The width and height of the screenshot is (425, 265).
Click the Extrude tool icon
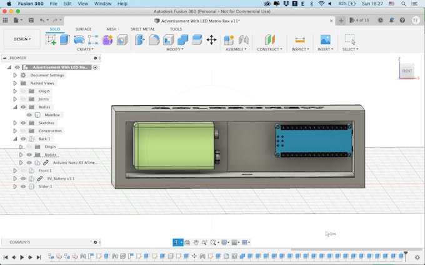pyautogui.click(x=64, y=40)
